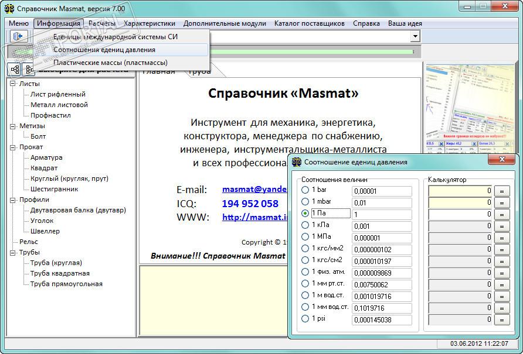Click the Masmat app icon in the title bar
The image size is (523, 354).
tap(9, 8)
